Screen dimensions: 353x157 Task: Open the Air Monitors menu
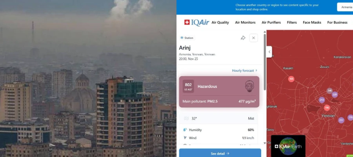coord(245,22)
